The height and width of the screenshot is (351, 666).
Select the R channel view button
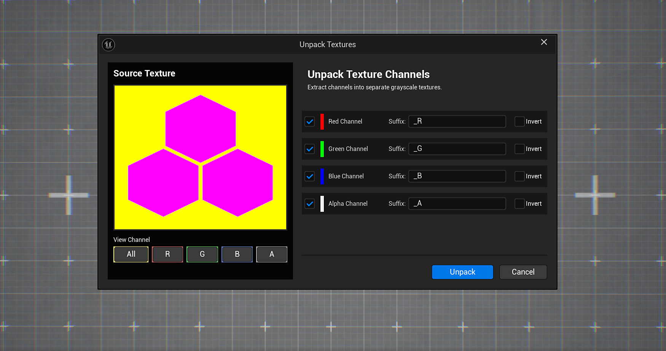(x=167, y=254)
